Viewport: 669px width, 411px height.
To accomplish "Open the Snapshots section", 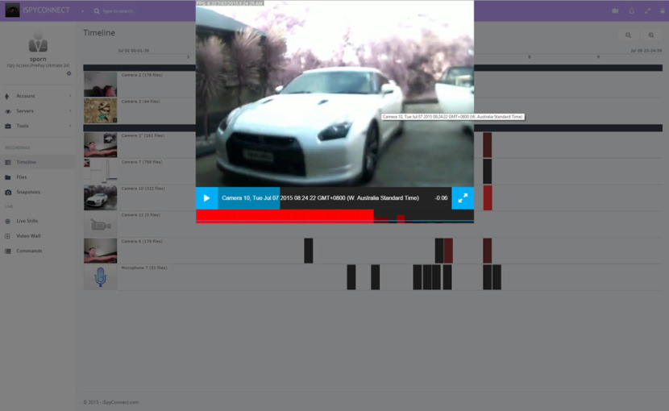I will point(28,192).
